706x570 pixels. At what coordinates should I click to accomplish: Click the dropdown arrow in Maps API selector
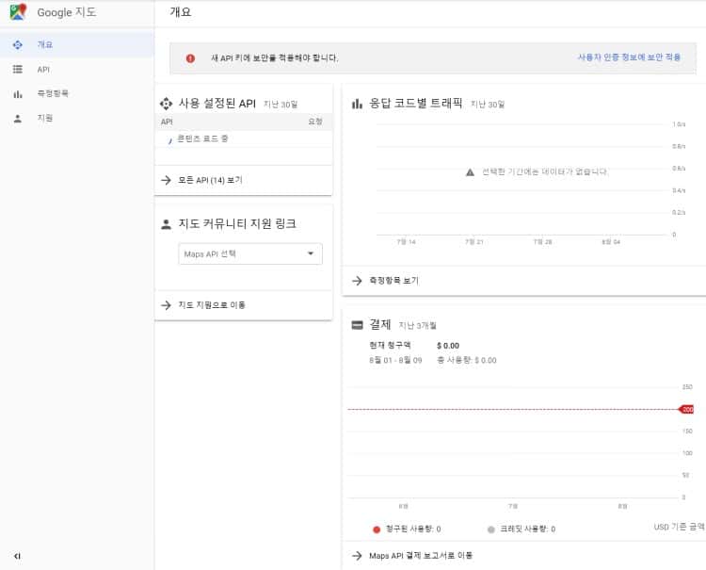311,253
